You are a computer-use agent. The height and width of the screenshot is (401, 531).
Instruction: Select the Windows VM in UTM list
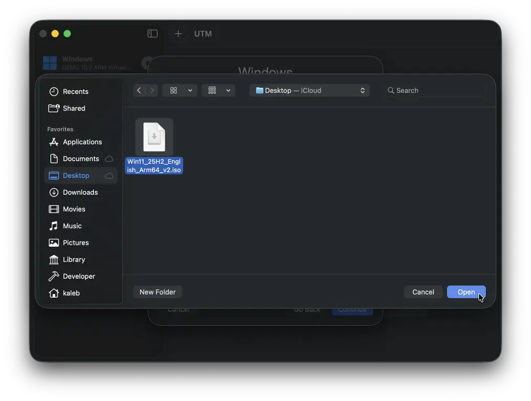97,63
